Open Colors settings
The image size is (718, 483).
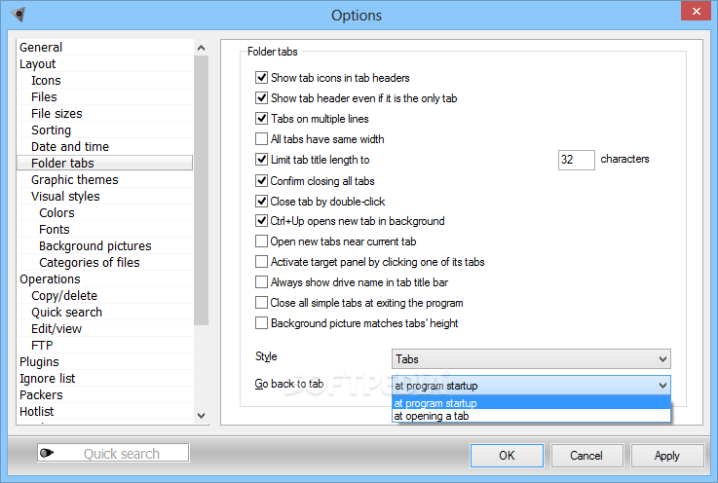(x=105, y=212)
